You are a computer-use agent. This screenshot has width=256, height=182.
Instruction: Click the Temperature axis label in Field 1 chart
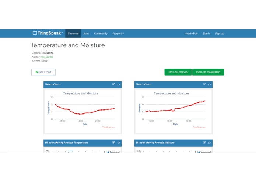pyautogui.click(x=49, y=108)
